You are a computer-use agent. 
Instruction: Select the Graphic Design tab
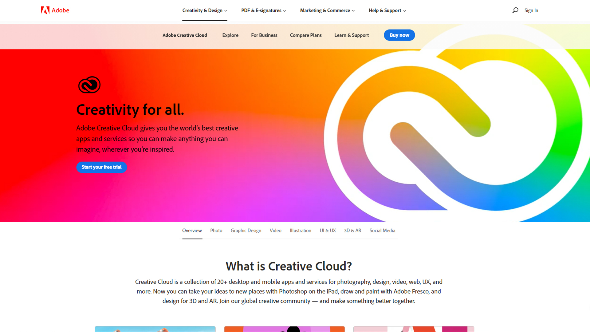pyautogui.click(x=246, y=230)
